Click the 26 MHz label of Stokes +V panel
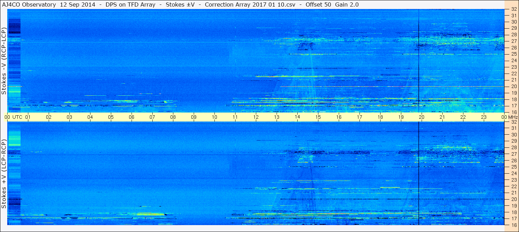 click(x=514, y=161)
